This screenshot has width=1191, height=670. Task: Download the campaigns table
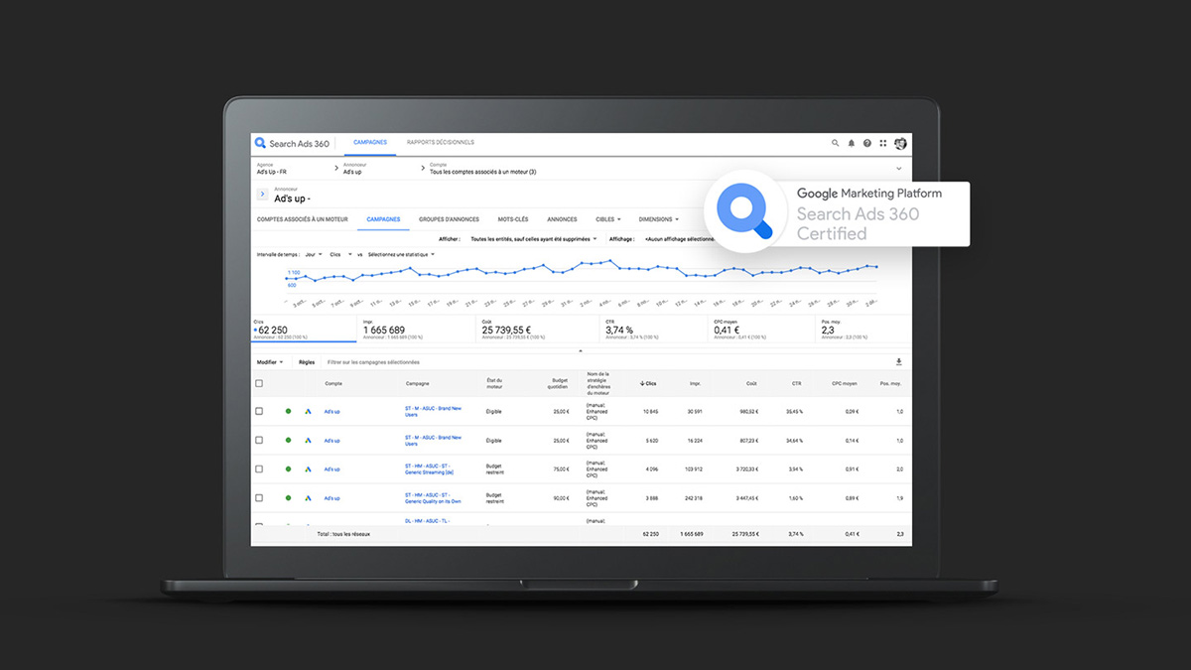[x=899, y=362]
